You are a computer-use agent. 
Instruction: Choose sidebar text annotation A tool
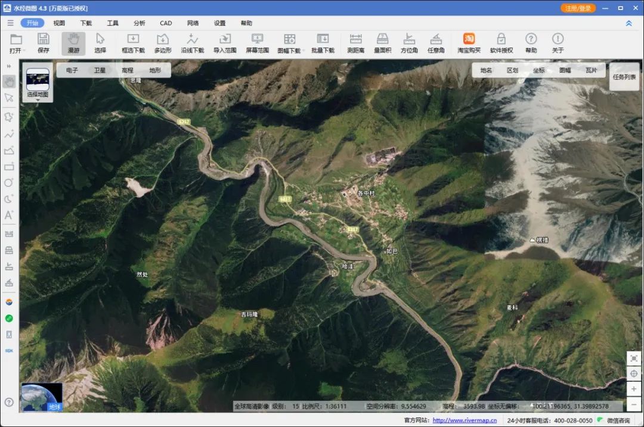tap(9, 215)
